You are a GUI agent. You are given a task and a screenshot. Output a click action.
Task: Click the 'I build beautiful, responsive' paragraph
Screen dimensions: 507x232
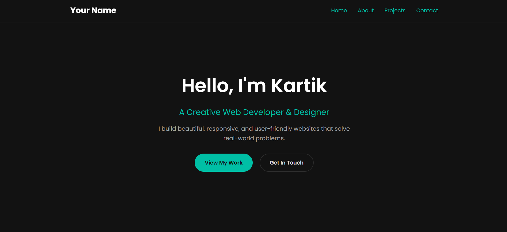pos(254,133)
